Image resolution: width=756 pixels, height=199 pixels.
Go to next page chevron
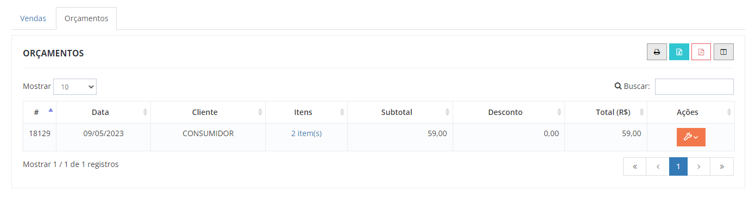(x=699, y=166)
